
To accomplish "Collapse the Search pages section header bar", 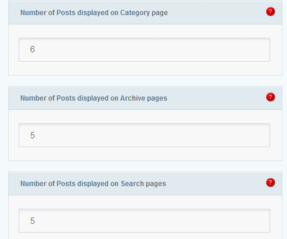I will point(145,184).
